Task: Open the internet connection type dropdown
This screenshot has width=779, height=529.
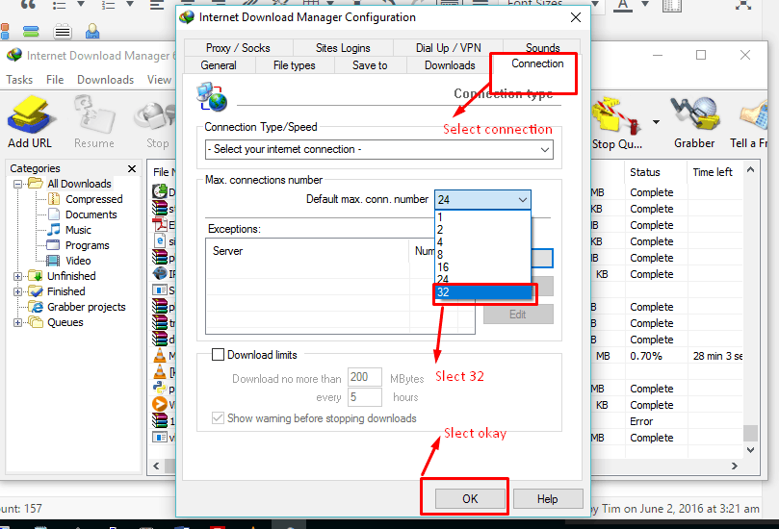Action: click(378, 149)
